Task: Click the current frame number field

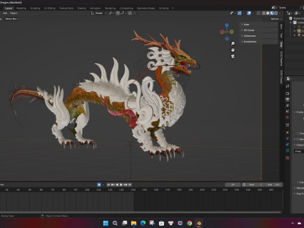Action: tap(232, 185)
